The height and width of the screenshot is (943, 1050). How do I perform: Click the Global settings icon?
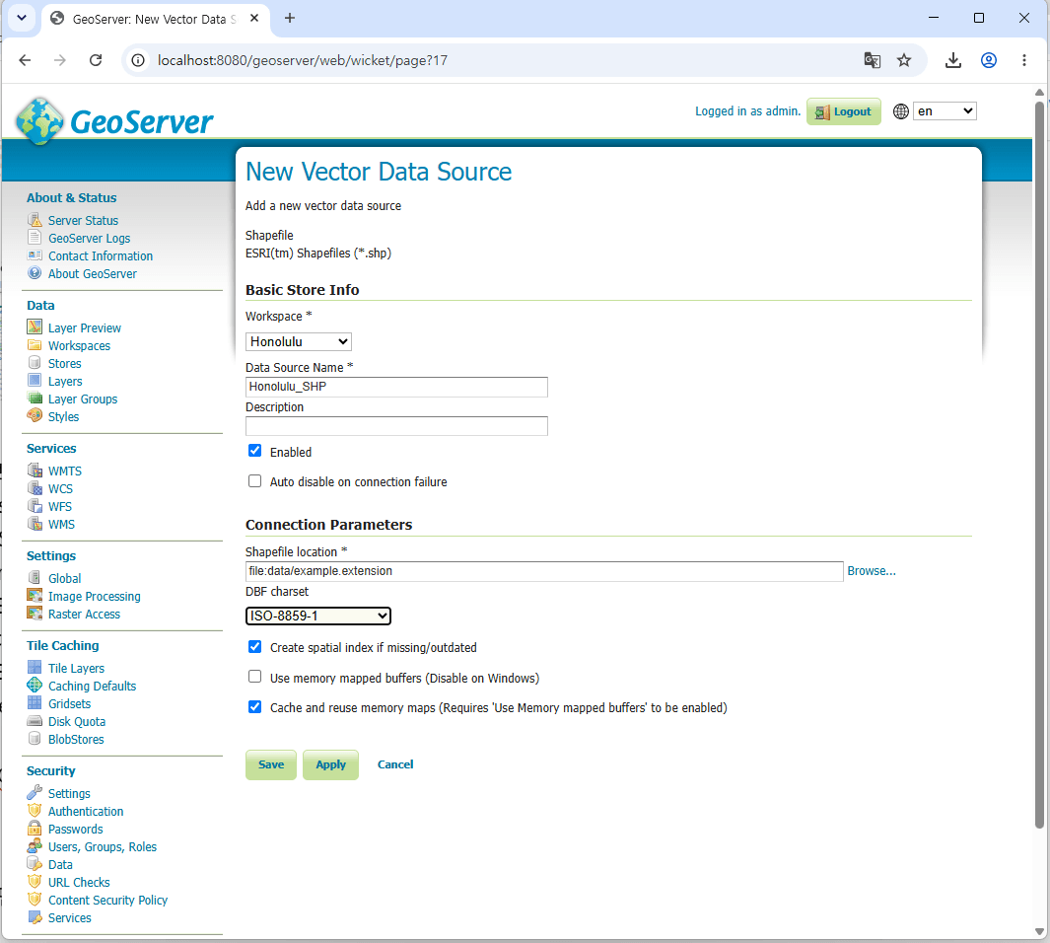coord(35,577)
